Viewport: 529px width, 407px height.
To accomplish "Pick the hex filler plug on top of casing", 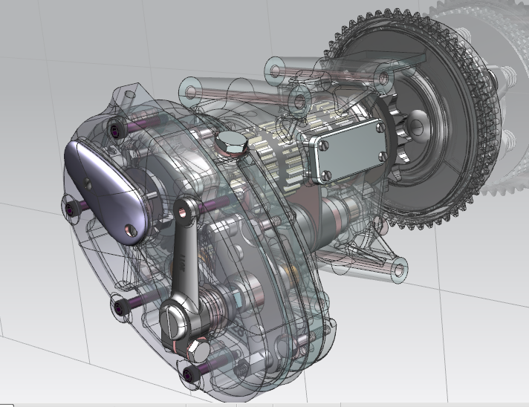I will click(232, 143).
